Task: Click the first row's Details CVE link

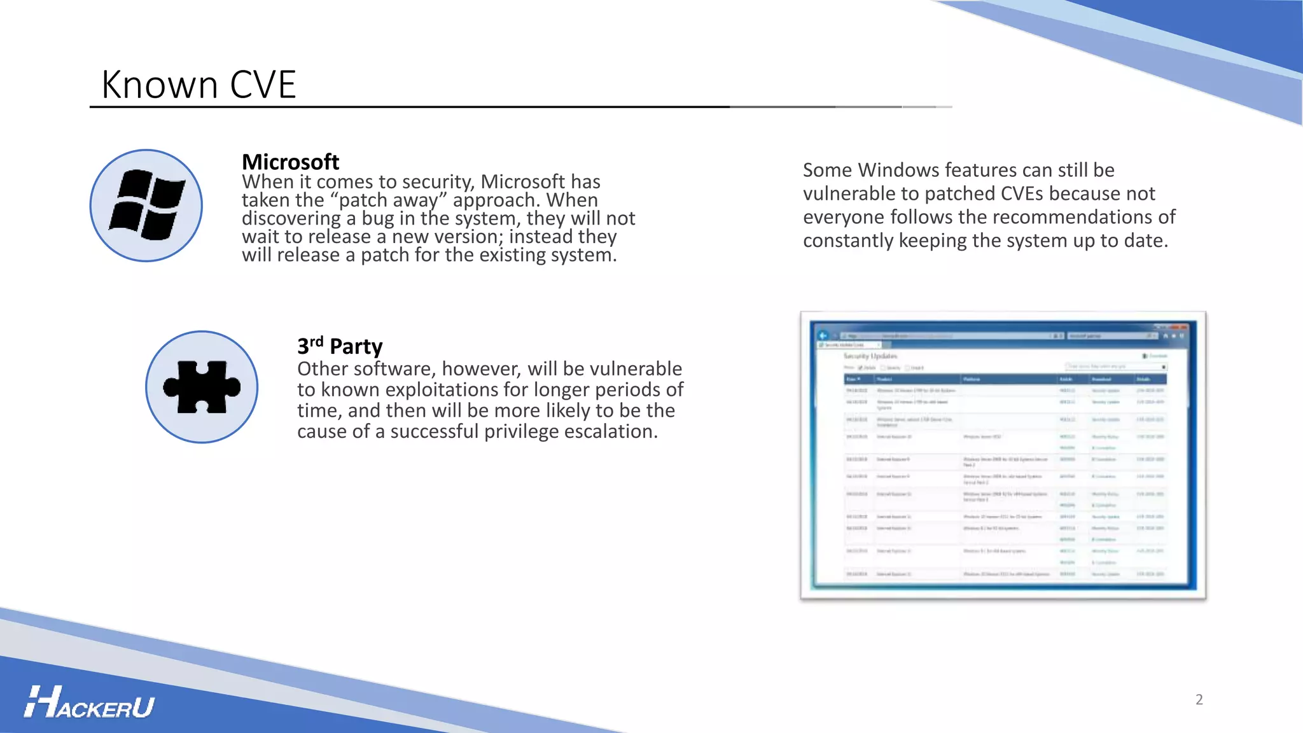Action: (x=1150, y=391)
